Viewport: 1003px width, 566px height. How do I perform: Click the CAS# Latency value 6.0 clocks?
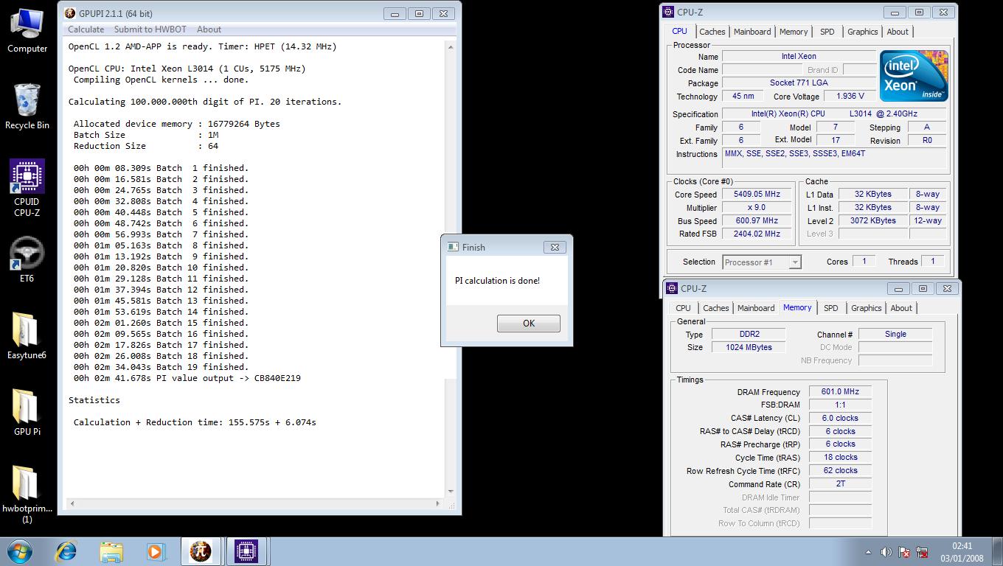[x=840, y=419]
